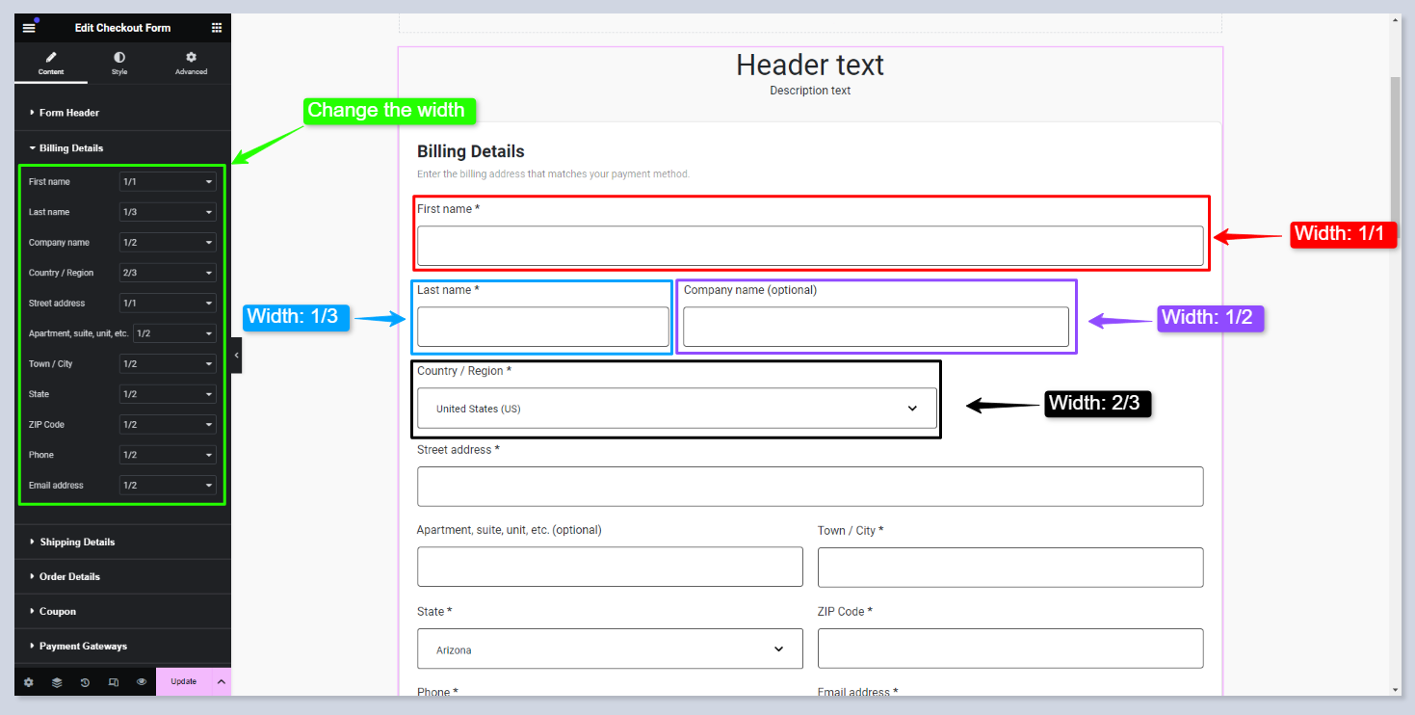Switch to responsive mode icon

pyautogui.click(x=114, y=682)
